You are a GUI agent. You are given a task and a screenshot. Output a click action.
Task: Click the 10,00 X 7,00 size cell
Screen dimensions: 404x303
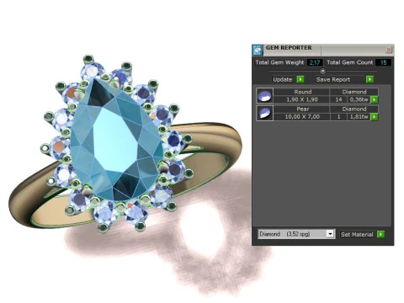click(302, 117)
